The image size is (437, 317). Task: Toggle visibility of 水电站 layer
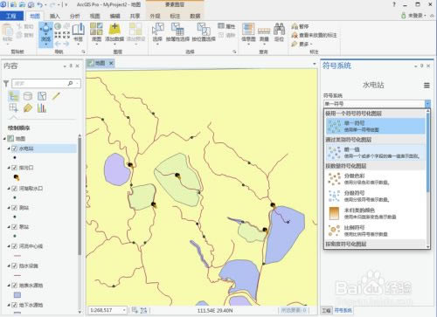point(14,148)
